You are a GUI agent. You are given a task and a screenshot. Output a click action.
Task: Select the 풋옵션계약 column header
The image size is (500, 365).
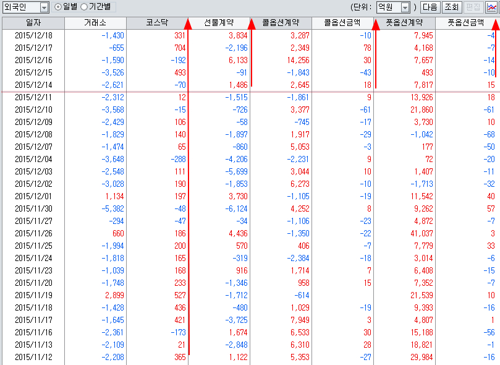coord(404,22)
